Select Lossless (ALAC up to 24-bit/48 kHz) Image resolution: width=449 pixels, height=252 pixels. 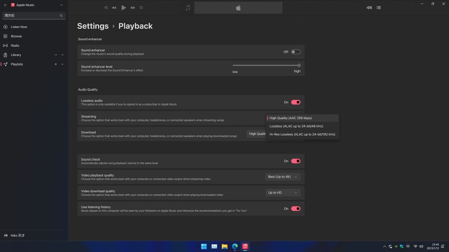296,126
